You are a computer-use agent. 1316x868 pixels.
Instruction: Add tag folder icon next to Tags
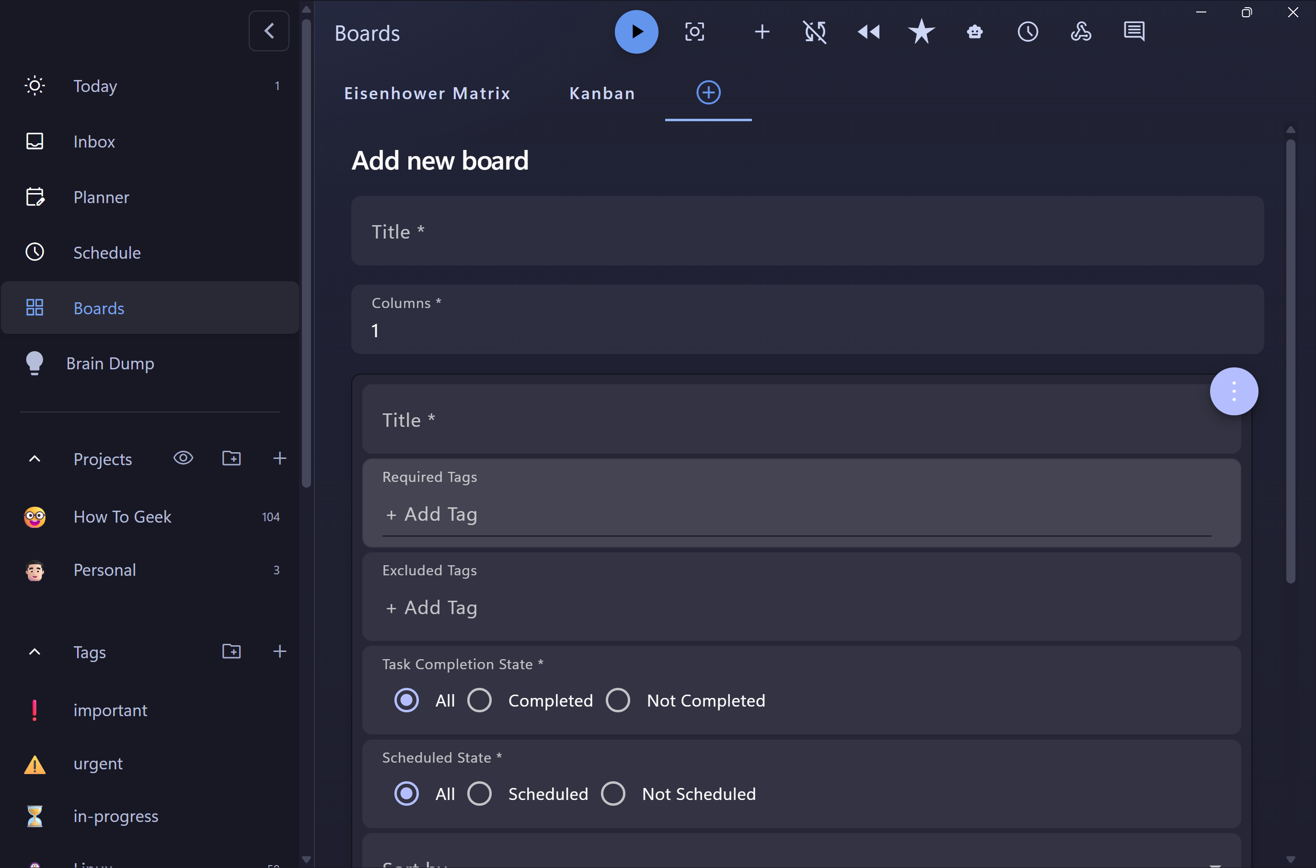tap(231, 651)
